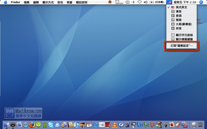The height and width of the screenshot is (129, 207).
Task: Open Microsoft PowerPoint orange P icon
Action: (x=153, y=125)
